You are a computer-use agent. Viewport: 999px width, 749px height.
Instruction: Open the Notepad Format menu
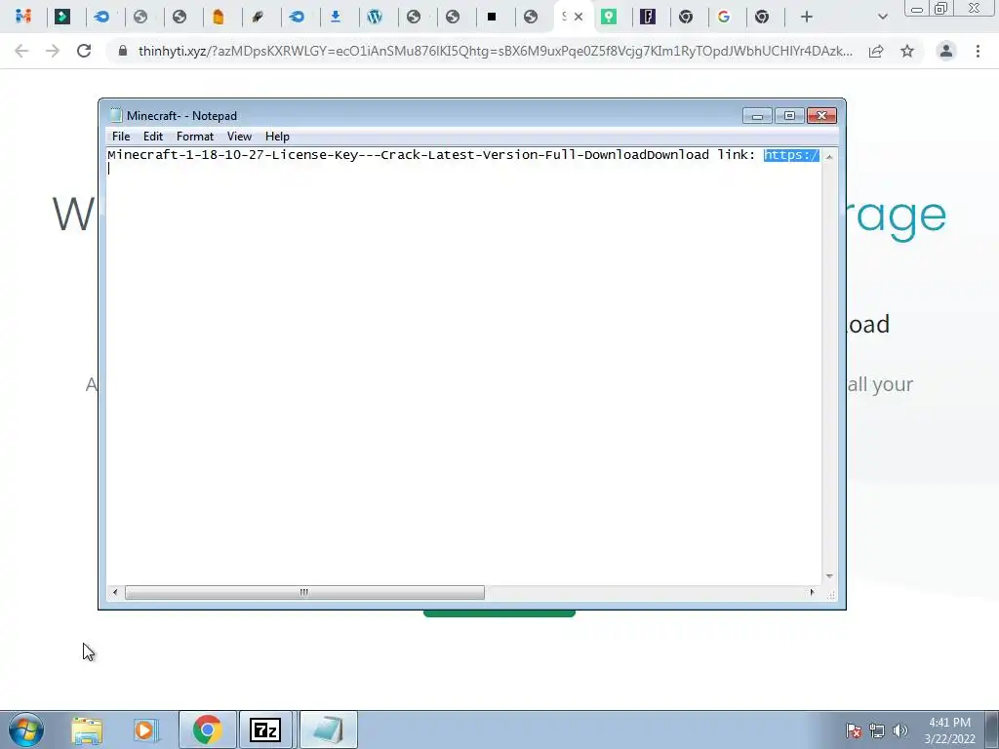[195, 137]
